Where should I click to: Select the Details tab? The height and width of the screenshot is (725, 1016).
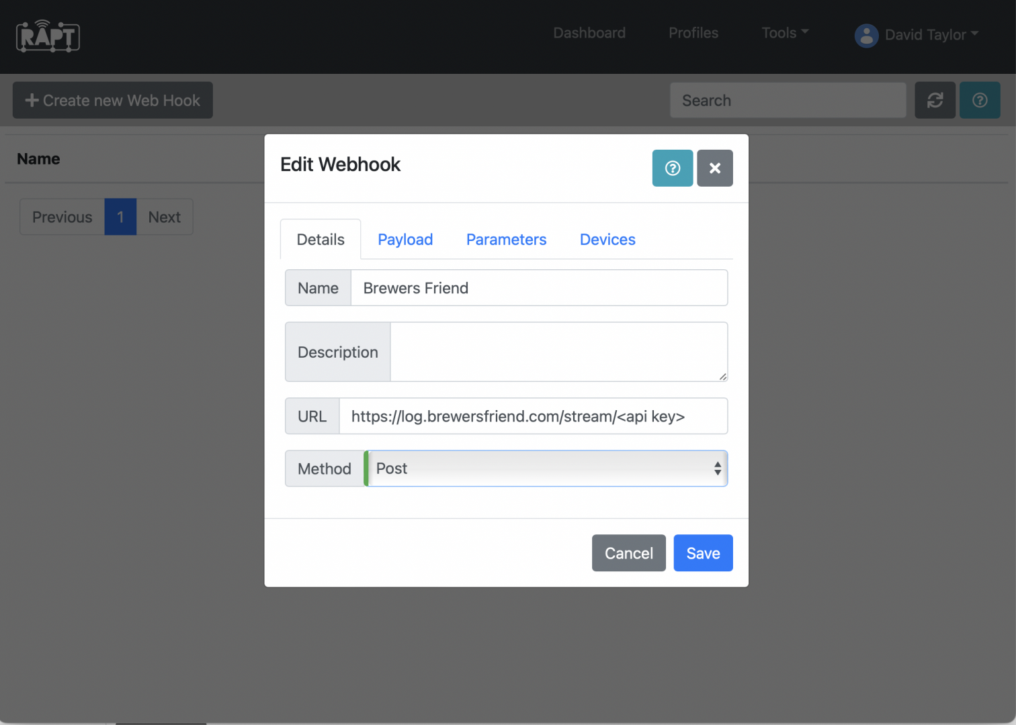[x=321, y=240]
